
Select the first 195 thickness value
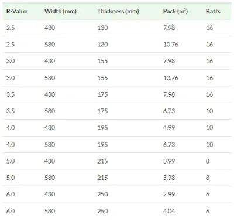click(x=102, y=128)
